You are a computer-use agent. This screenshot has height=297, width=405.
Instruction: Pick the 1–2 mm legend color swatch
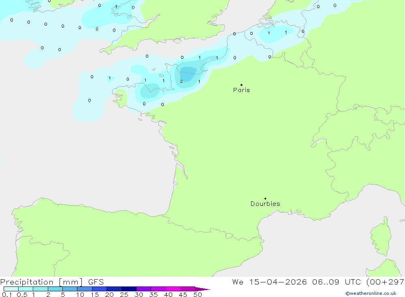[x=40, y=289]
